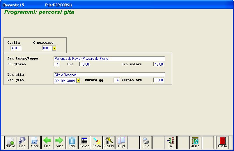The width and height of the screenshot is (234, 151).
Task: Click the Durata ore field showing 0,00
Action: 159,80
